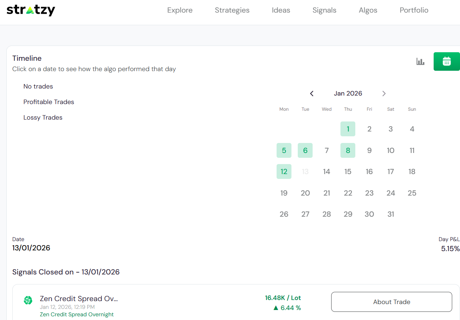Click the Stratzy logo

(31, 10)
